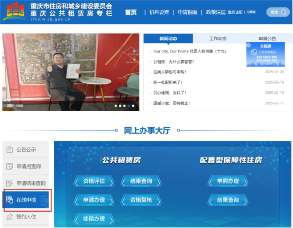Select the first carousel dot
This screenshot has height=228, width=293.
116,106
